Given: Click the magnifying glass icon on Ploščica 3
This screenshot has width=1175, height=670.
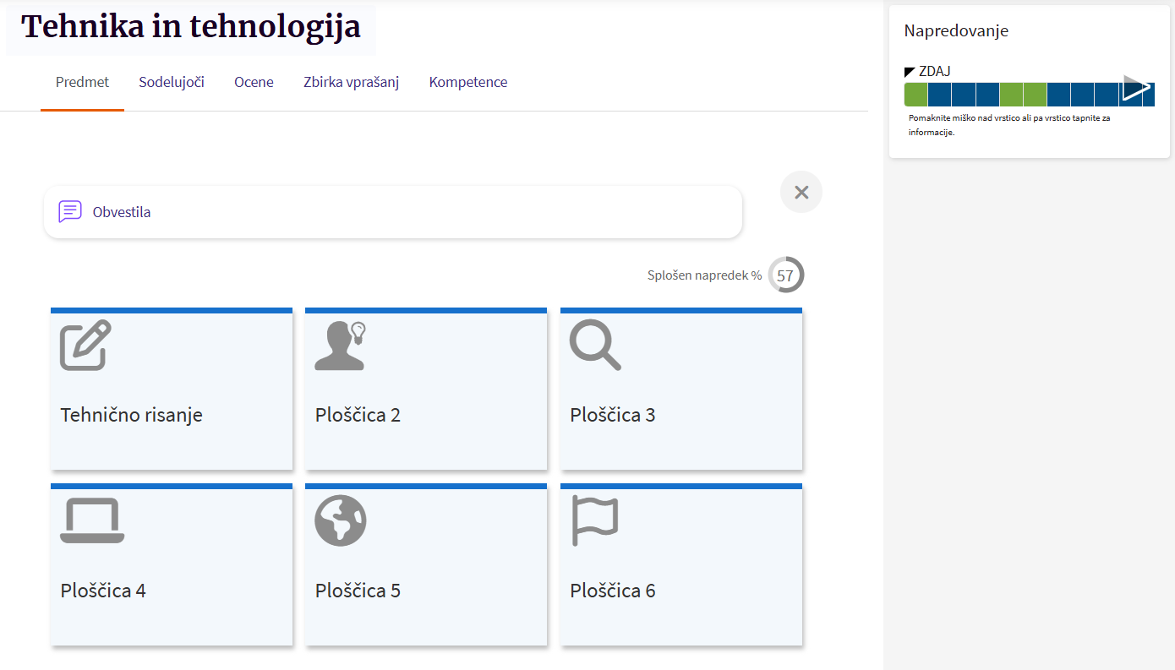Looking at the screenshot, I should (x=595, y=345).
